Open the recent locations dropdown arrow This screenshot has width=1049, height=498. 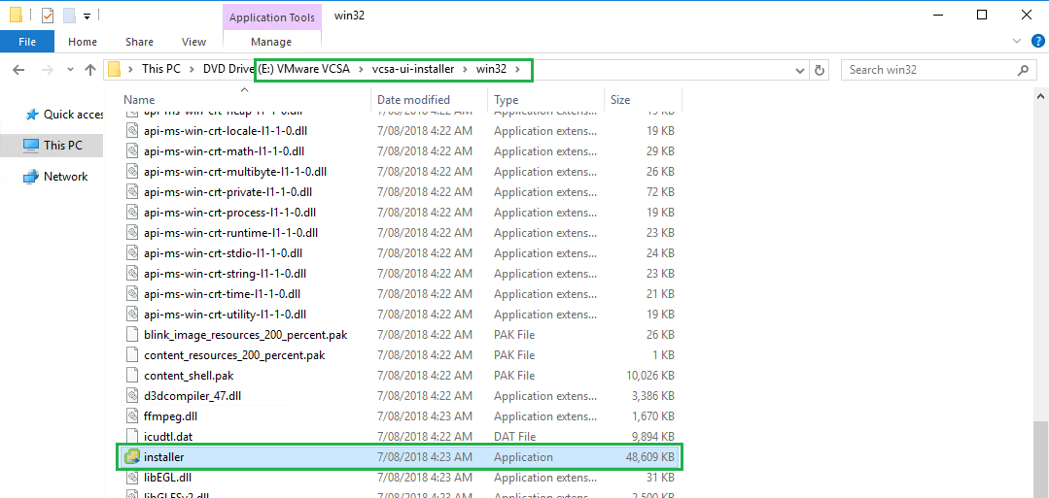[70, 70]
